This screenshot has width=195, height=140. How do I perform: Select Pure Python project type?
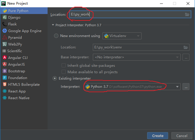(x=24, y=11)
